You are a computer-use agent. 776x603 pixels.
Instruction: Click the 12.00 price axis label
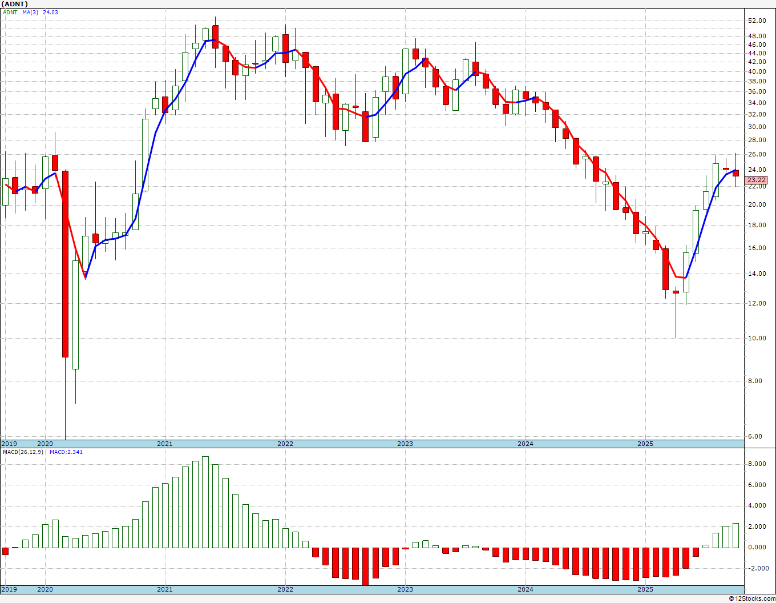(x=757, y=303)
